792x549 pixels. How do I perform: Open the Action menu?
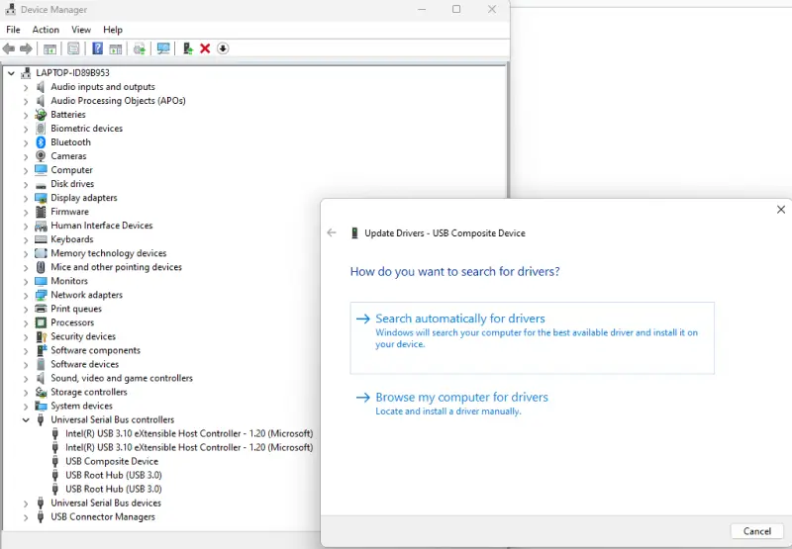(46, 30)
